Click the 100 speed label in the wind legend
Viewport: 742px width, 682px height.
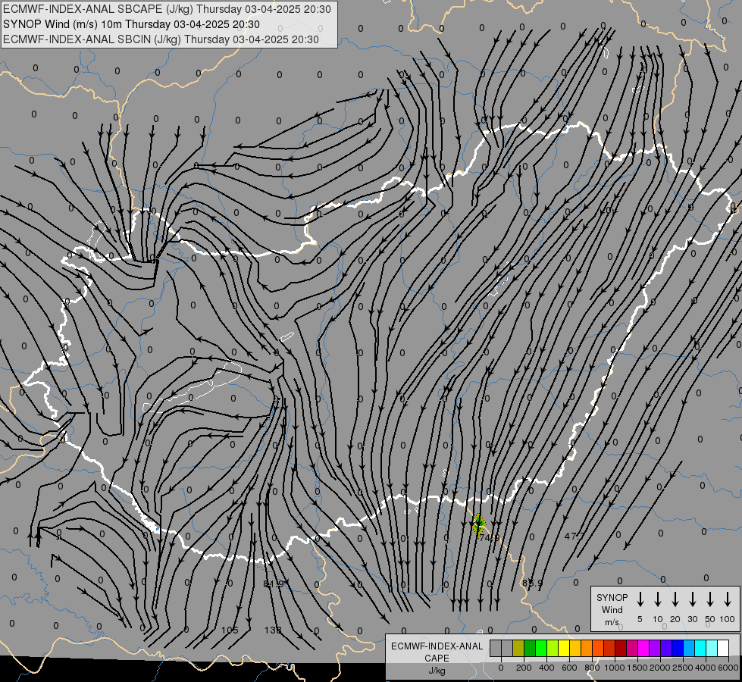pos(728,619)
